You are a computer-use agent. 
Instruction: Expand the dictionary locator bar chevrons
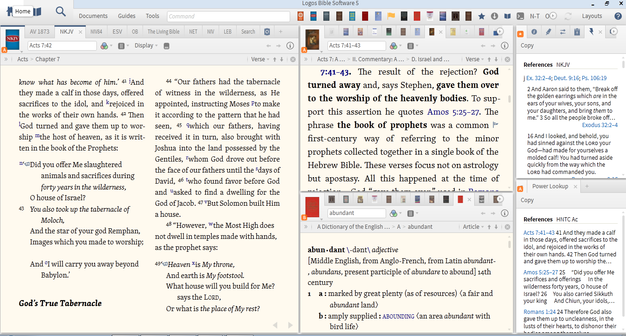pos(306,227)
